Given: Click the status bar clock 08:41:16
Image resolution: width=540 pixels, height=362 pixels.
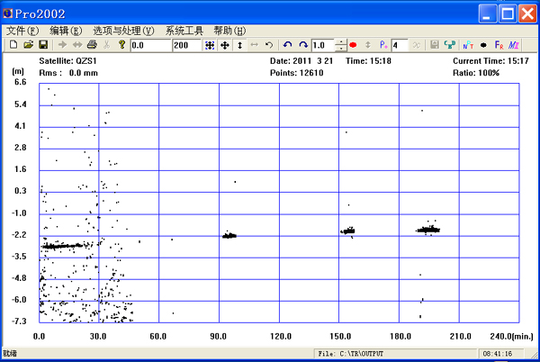Looking at the screenshot, I should 498,354.
